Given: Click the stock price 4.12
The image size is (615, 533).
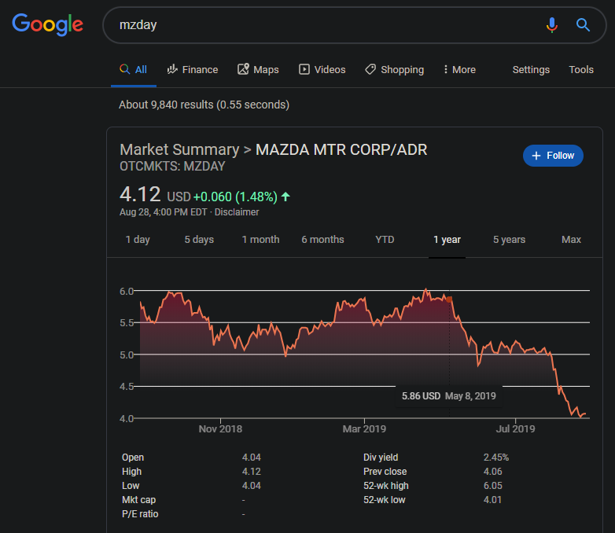Looking at the screenshot, I should (140, 194).
